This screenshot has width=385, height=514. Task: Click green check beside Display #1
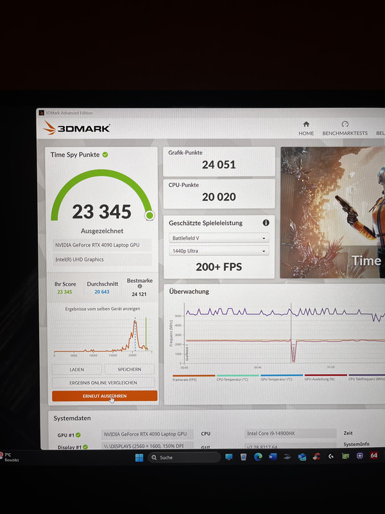[85, 447]
